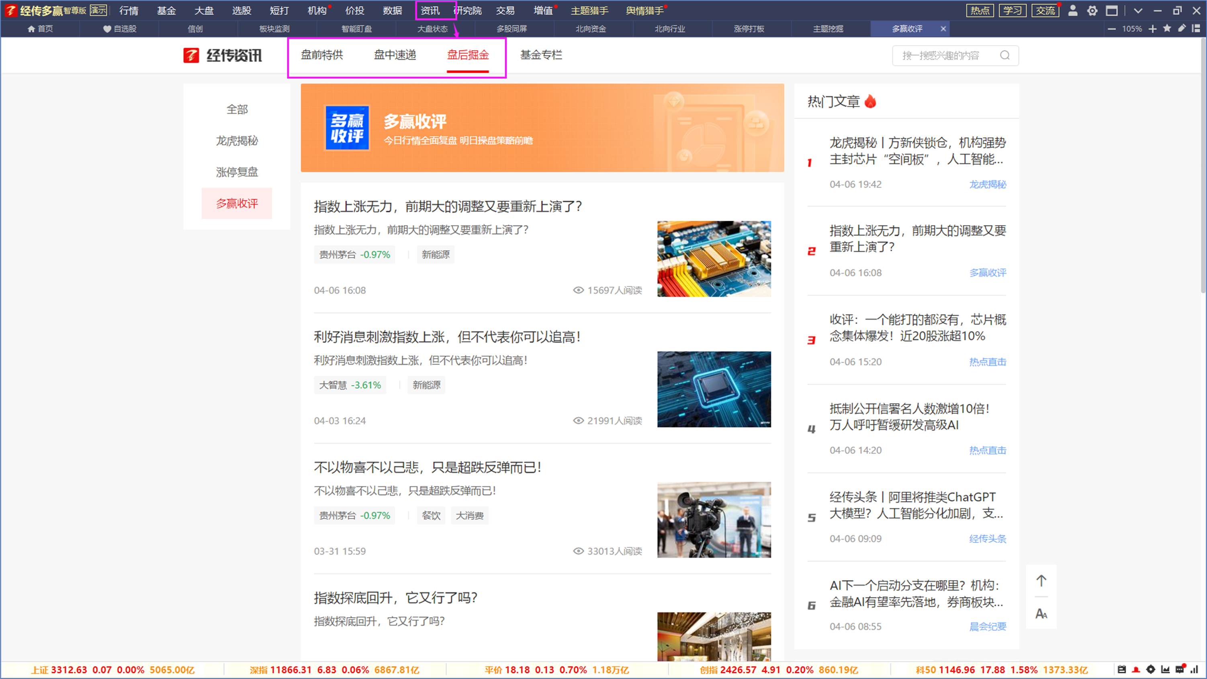
Task: Click the eye icon beside 15697人阅读
Action: [579, 290]
